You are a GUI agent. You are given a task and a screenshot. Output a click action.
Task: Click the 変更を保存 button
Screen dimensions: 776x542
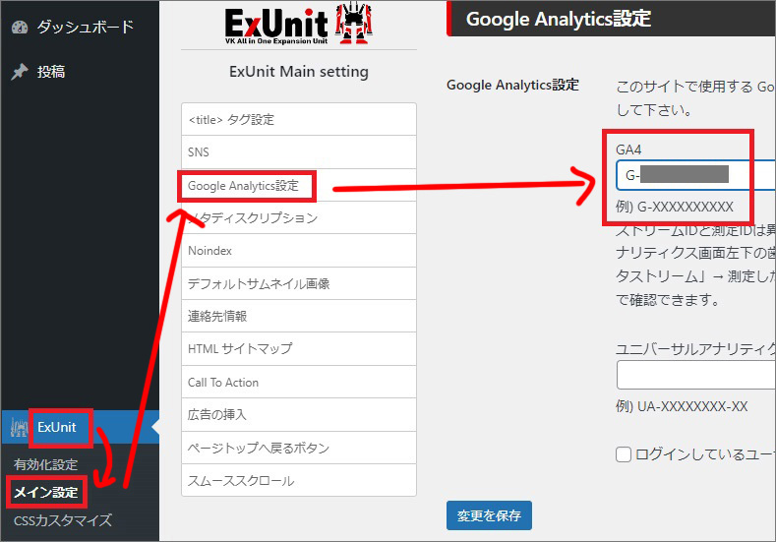[489, 515]
